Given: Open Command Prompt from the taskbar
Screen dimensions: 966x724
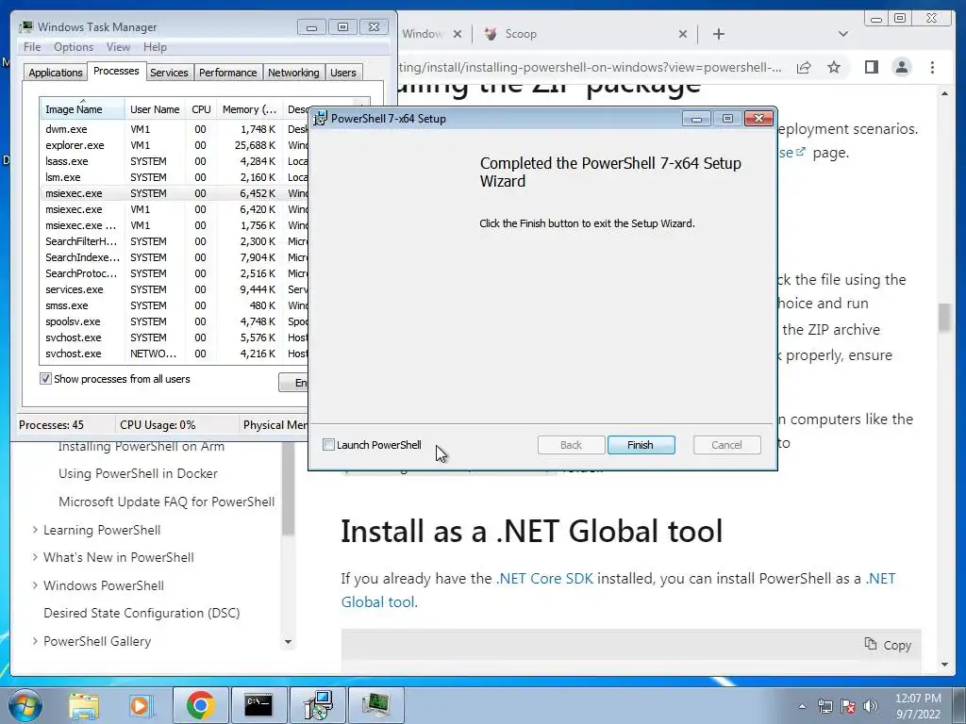Looking at the screenshot, I should point(258,705).
